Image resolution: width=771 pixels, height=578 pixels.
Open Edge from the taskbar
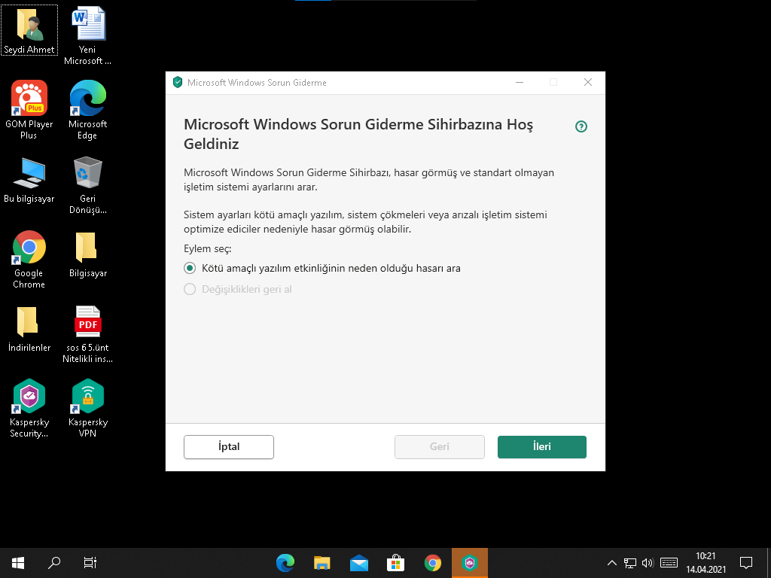coord(285,563)
